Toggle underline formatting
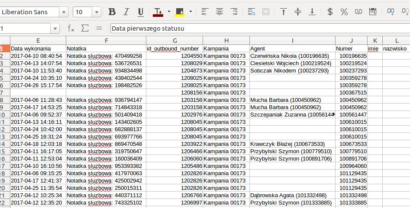The width and height of the screenshot is (410, 208). 141,12
